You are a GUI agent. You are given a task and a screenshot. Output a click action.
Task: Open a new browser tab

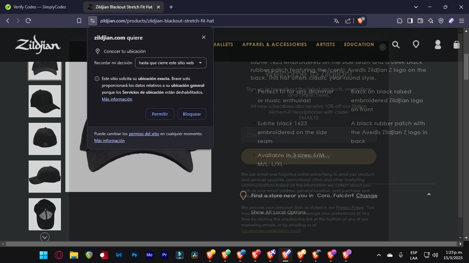pyautogui.click(x=171, y=7)
